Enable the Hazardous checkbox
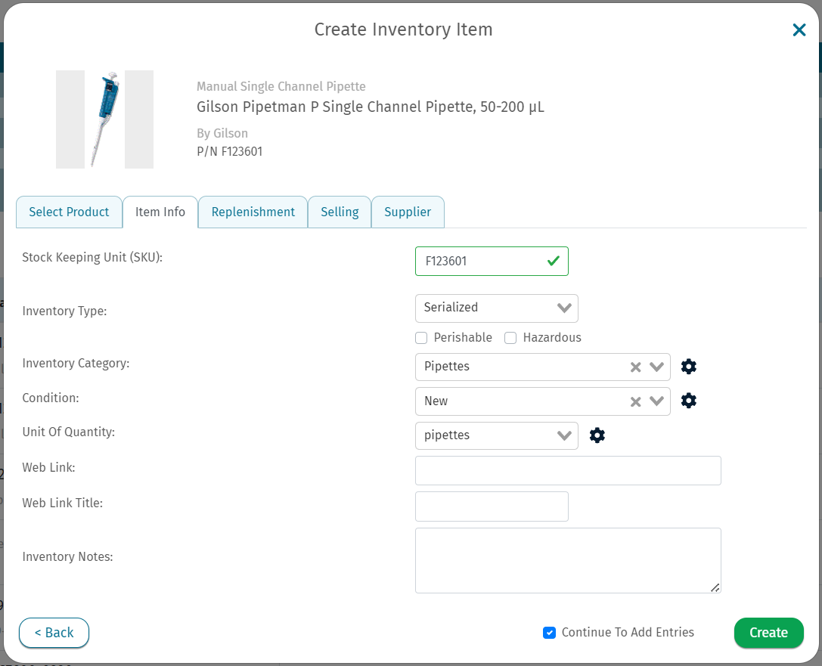Screen dimensions: 822x666 click(510, 338)
